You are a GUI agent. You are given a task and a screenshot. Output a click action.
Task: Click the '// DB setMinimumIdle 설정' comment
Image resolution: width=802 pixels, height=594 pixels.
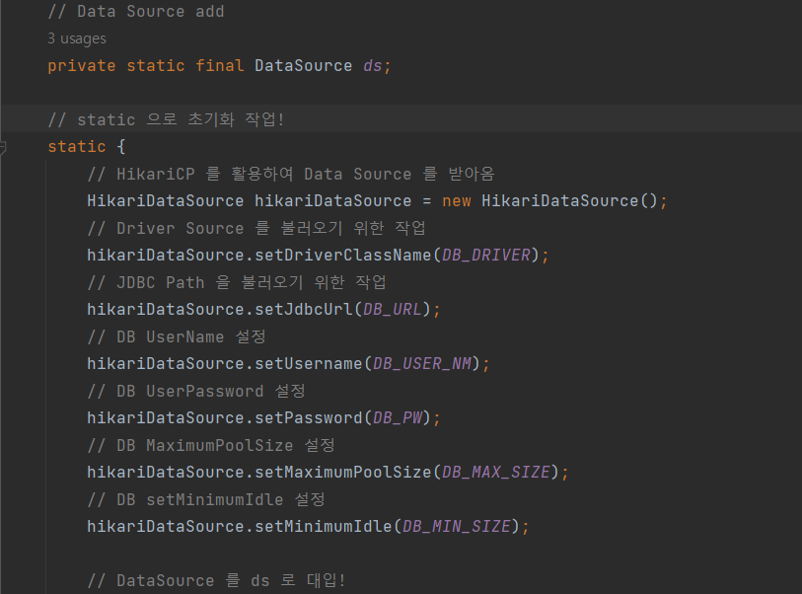(x=206, y=499)
